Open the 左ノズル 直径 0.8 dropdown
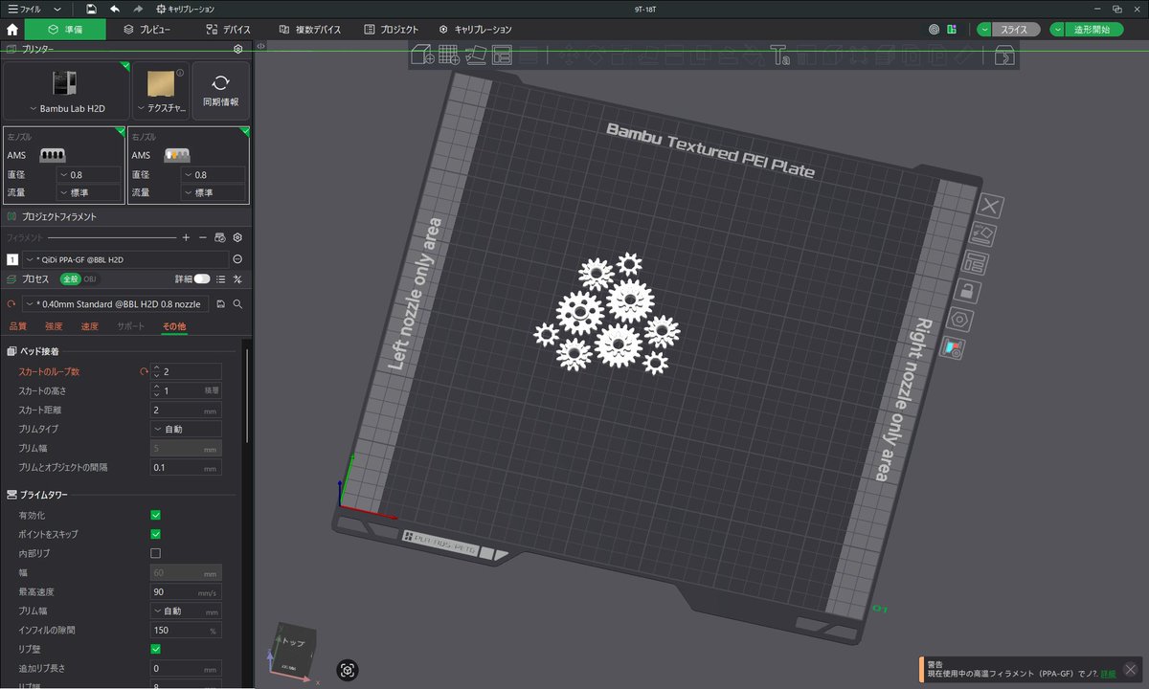This screenshot has height=689, width=1149. coord(88,175)
